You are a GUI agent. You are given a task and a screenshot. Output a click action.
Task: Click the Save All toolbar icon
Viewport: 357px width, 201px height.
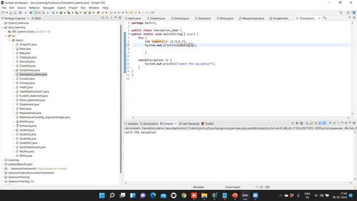pyautogui.click(x=15, y=13)
